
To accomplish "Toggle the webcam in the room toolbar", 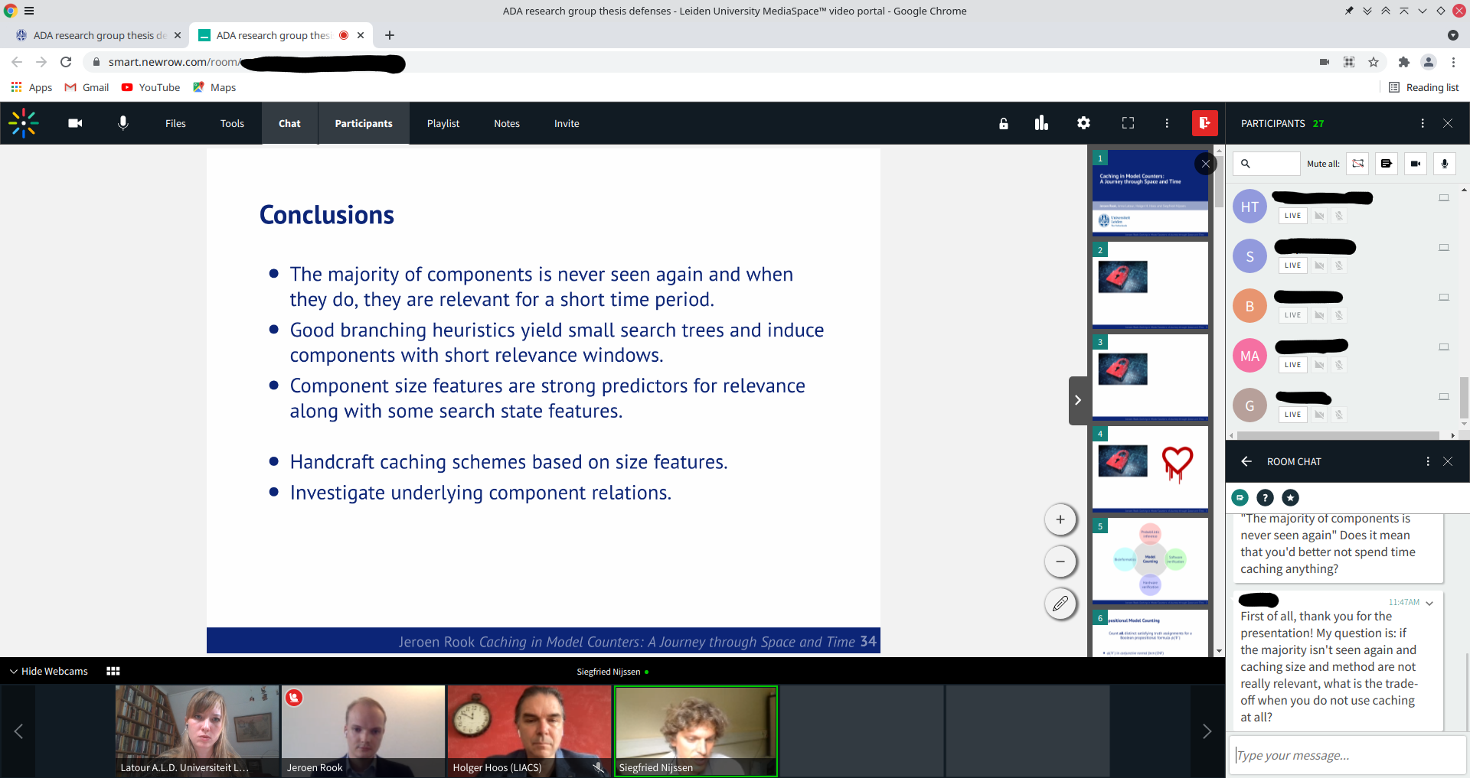I will click(75, 123).
